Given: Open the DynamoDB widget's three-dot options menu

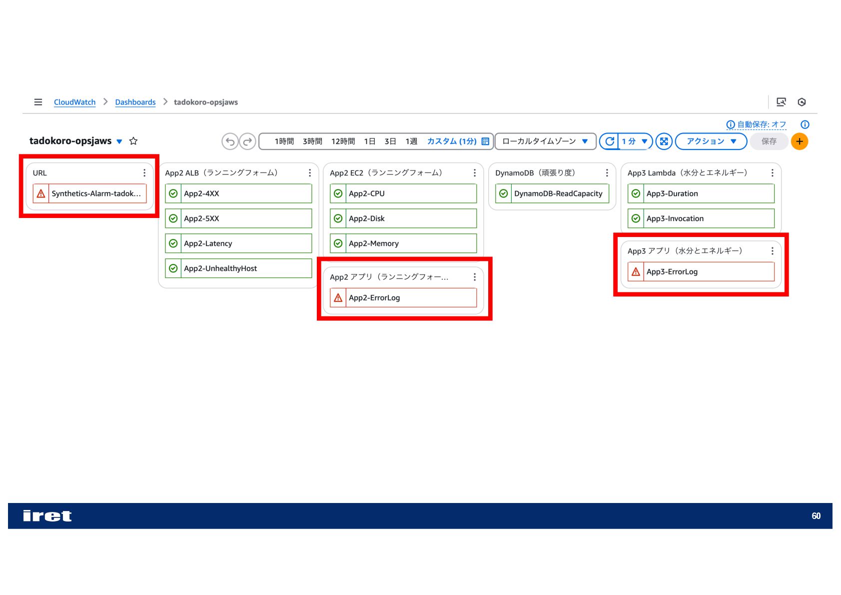Looking at the screenshot, I should [x=607, y=172].
